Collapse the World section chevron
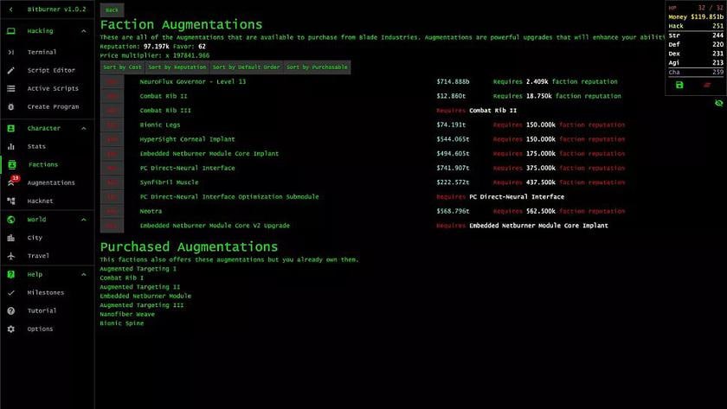The height and width of the screenshot is (409, 727). [x=84, y=220]
